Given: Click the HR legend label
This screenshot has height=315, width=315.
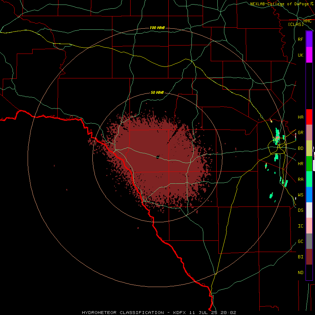Looking at the screenshot, I should [300, 164].
